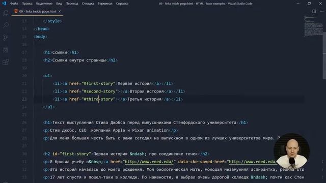Split the editor to the right
The width and height of the screenshot is (326, 183).
[x=314, y=11]
